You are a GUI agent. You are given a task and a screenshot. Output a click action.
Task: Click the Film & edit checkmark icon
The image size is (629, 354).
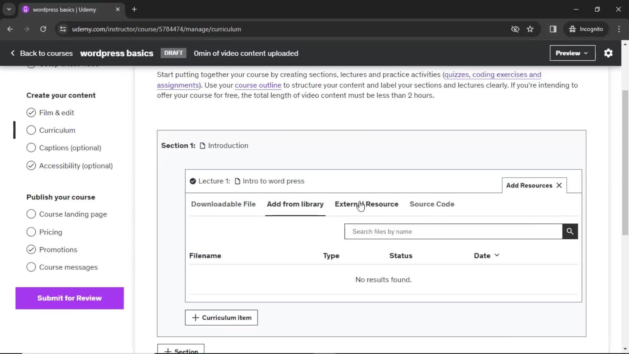point(31,112)
